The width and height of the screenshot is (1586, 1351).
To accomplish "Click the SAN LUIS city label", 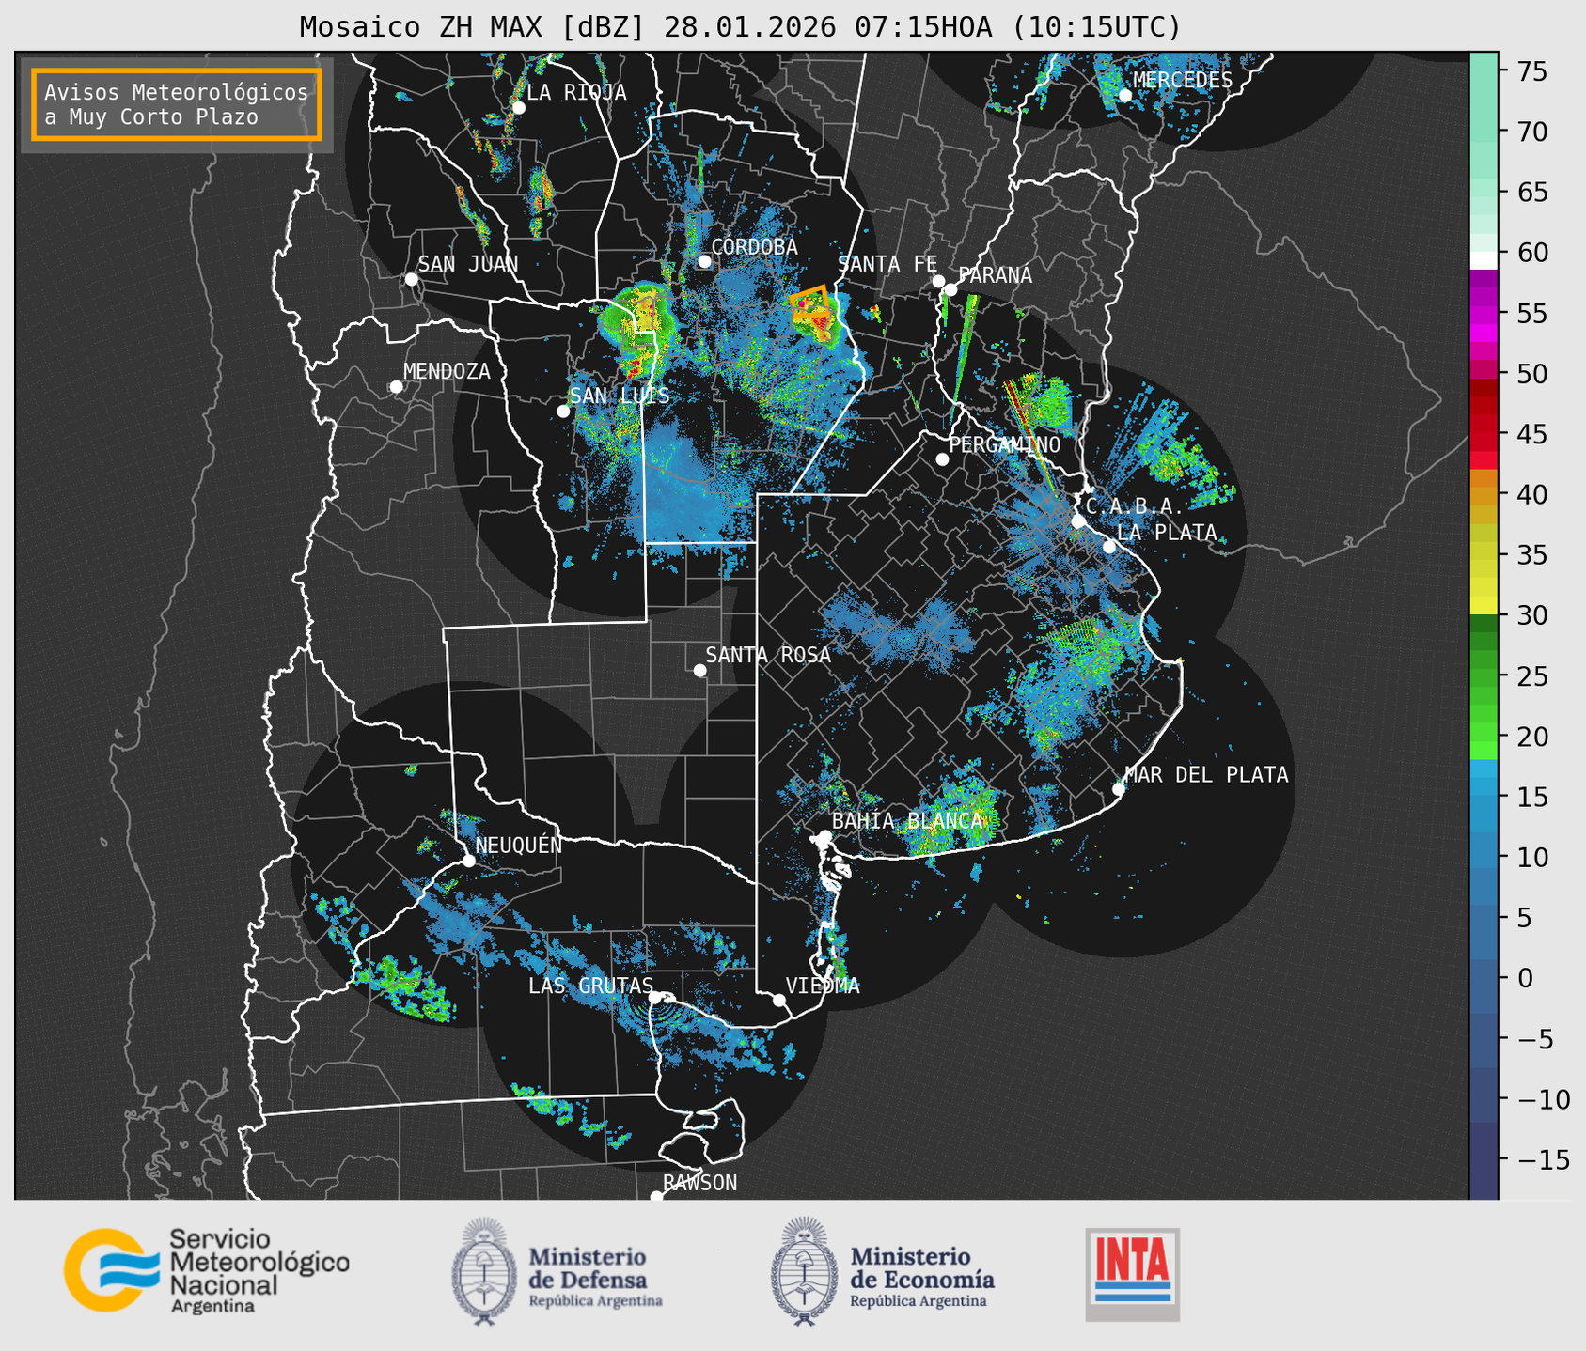I will point(620,396).
